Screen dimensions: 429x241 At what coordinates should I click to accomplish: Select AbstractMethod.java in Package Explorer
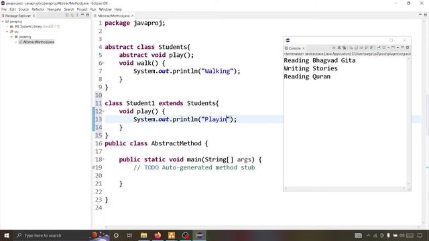coord(37,42)
